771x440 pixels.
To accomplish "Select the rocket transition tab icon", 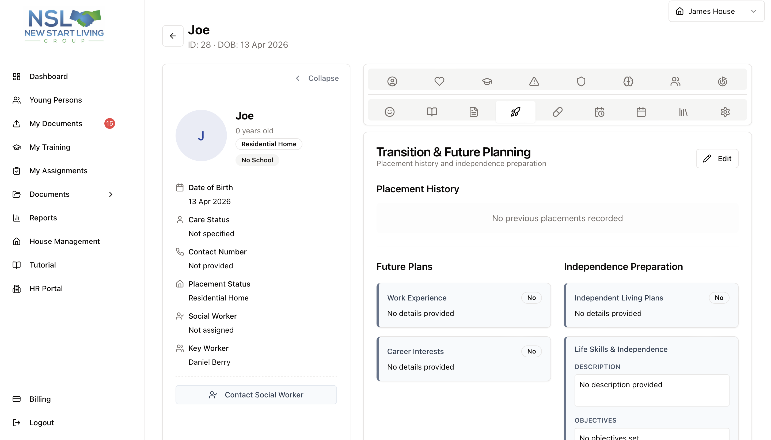I will click(515, 112).
